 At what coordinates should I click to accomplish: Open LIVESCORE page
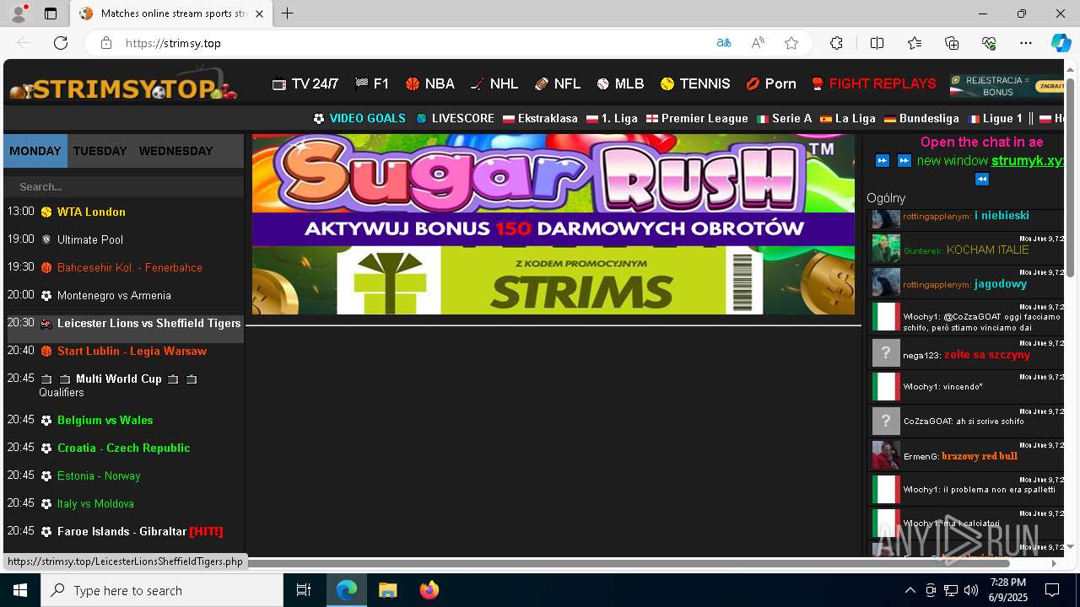[x=455, y=119]
